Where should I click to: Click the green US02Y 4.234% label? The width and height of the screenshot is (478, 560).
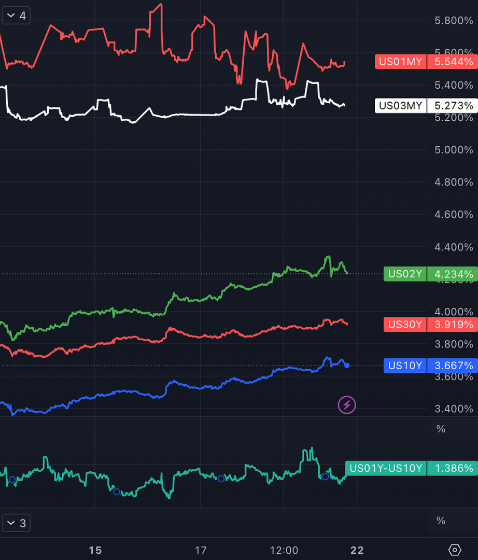tap(430, 274)
